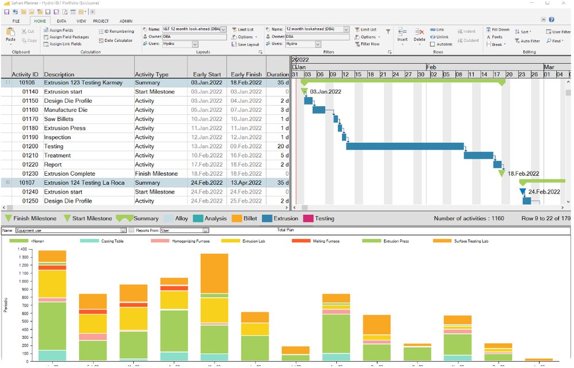Click the large funnel icon in Filters group
The width and height of the screenshot is (574, 368).
pyautogui.click(x=388, y=32)
